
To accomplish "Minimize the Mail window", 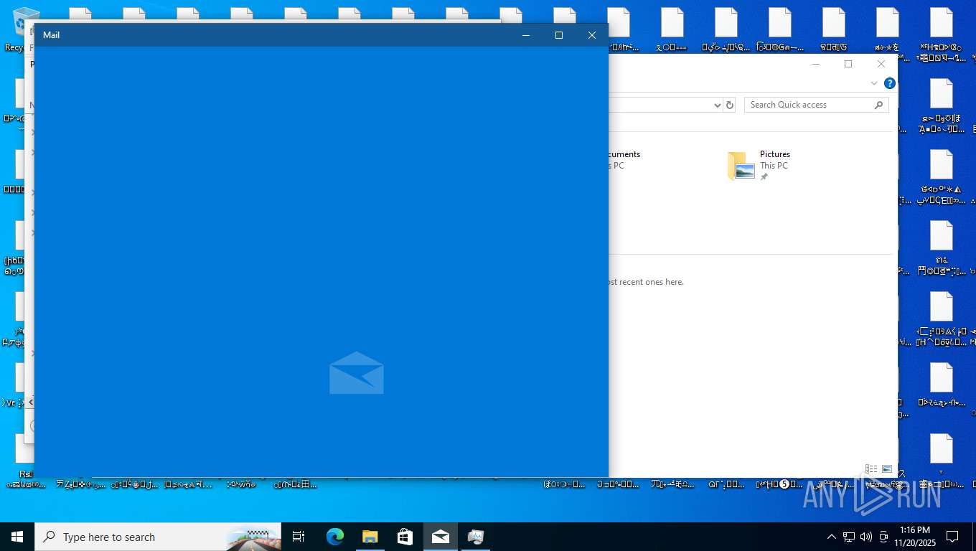I will click(x=526, y=35).
